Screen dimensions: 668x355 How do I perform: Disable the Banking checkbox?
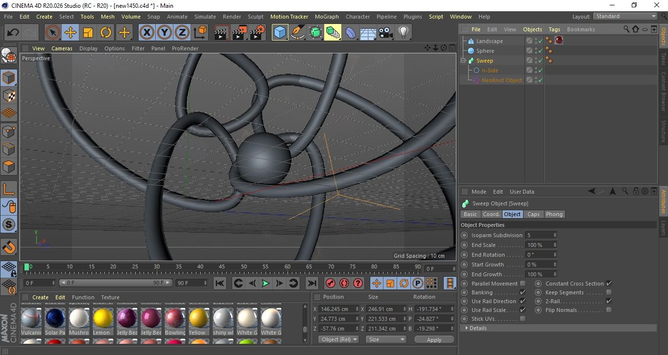[x=523, y=292]
